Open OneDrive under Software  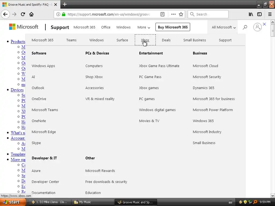pos(39,99)
